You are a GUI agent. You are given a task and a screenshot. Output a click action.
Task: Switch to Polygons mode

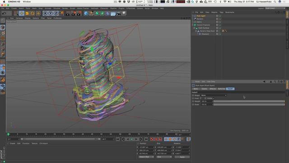(x=3, y=55)
